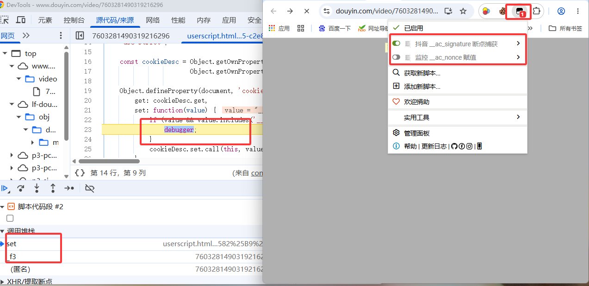Go back using the browser back arrow

point(273,11)
